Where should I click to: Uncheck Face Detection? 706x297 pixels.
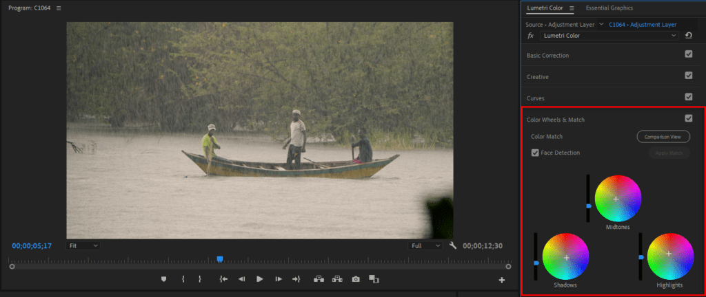click(535, 153)
